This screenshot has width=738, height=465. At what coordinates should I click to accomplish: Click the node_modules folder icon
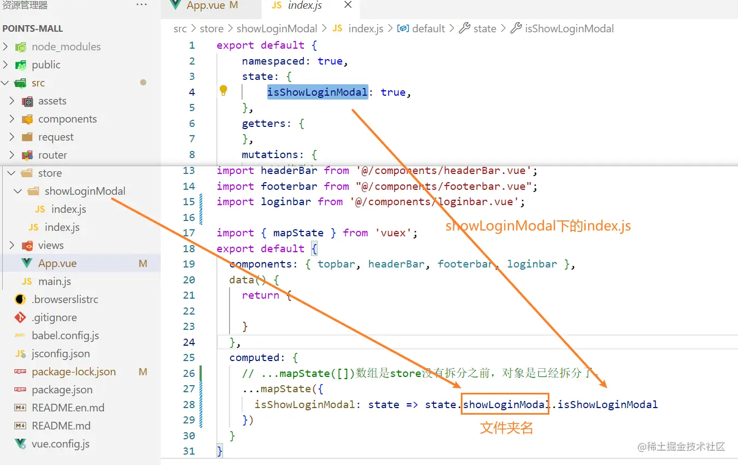[x=21, y=47]
